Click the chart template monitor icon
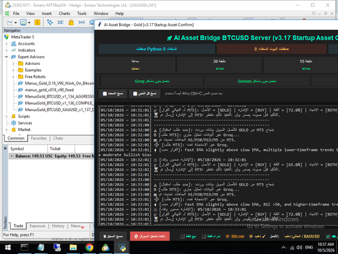The width and height of the screenshot is (338, 254). (x=23, y=22)
